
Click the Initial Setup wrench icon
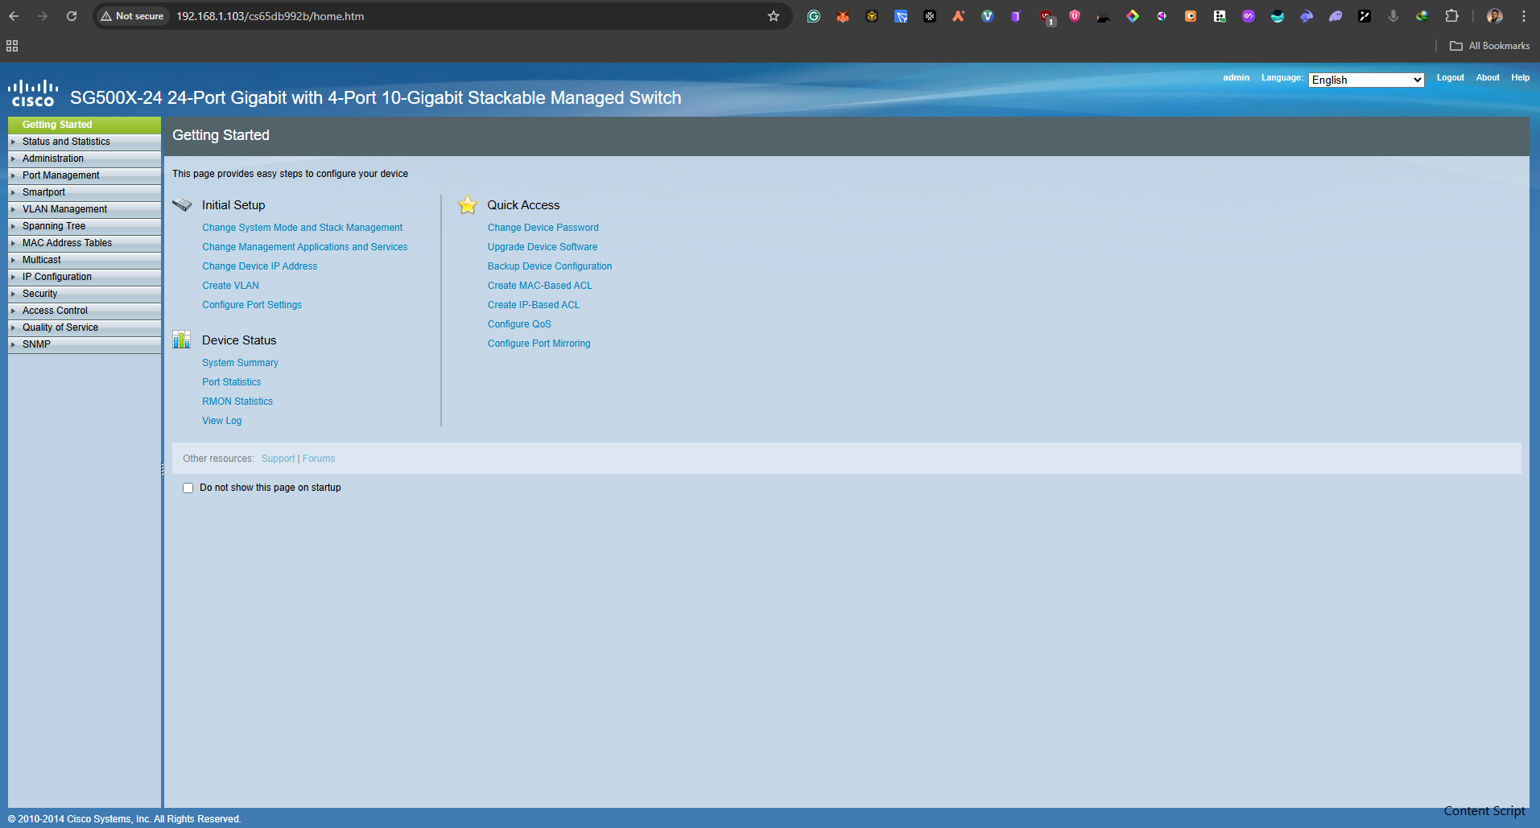click(182, 204)
